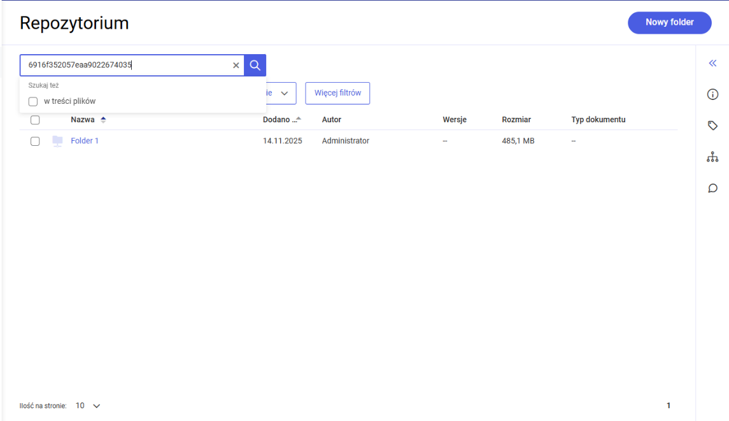Check the Folder 1 row checkbox
729x421 pixels.
click(x=35, y=141)
